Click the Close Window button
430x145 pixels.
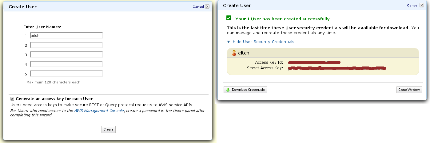(x=409, y=90)
